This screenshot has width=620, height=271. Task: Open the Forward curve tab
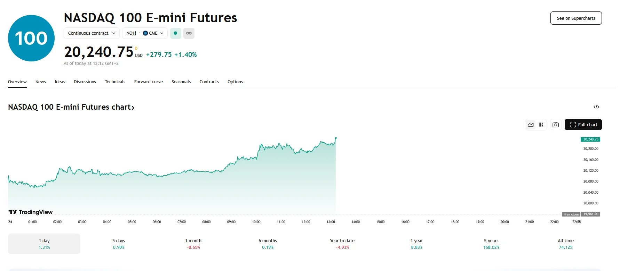tap(149, 82)
